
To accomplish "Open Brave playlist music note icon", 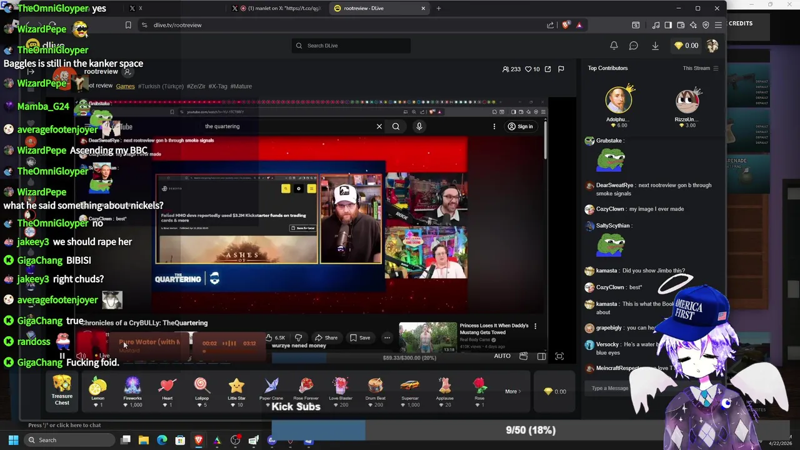I will click(x=656, y=25).
